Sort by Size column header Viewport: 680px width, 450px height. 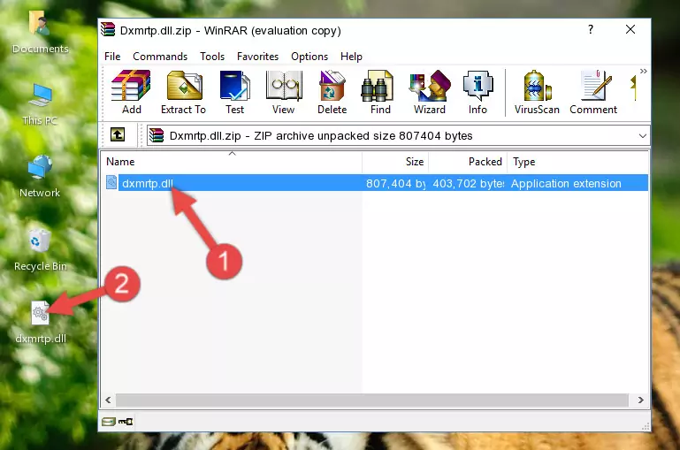pyautogui.click(x=395, y=162)
